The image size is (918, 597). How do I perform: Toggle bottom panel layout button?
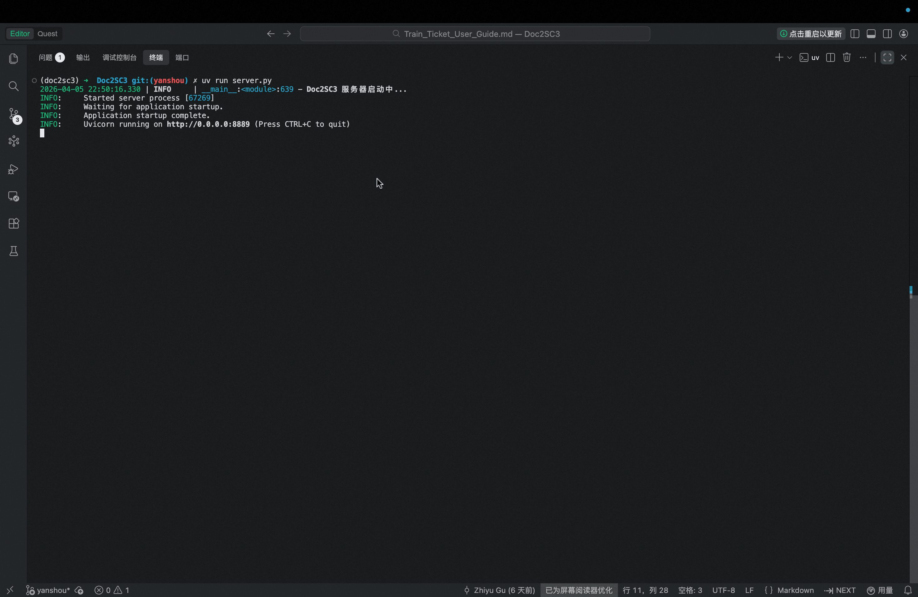[871, 34]
